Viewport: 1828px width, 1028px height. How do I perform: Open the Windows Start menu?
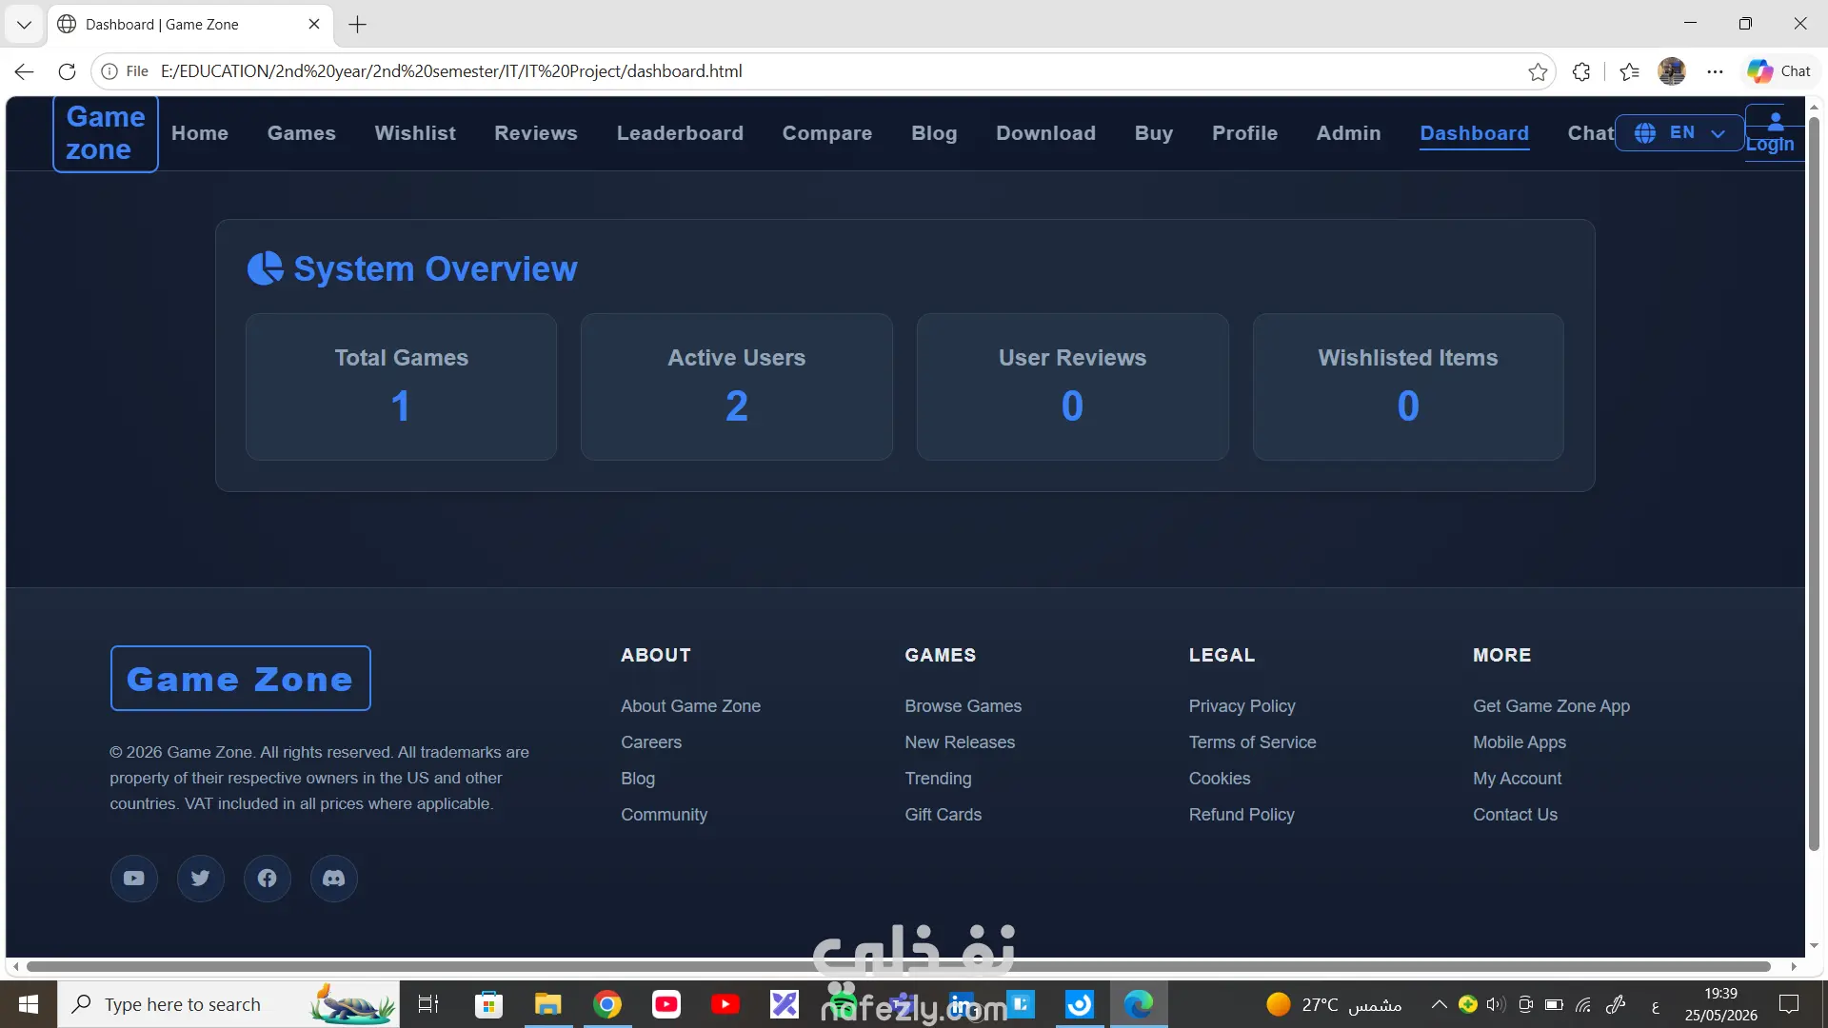pyautogui.click(x=29, y=1004)
